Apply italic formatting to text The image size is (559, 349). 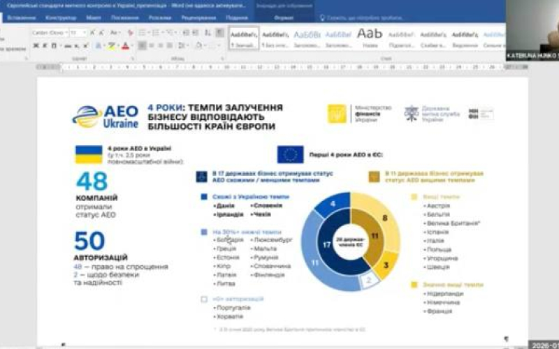[44, 46]
